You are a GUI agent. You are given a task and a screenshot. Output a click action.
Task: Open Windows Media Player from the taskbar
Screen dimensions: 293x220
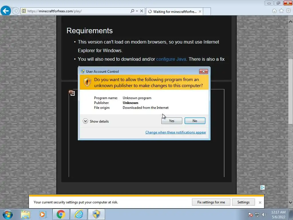(43, 214)
